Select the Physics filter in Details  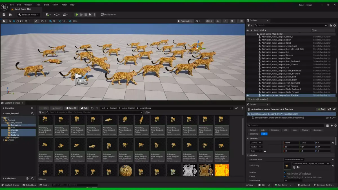pyautogui.click(x=305, y=130)
